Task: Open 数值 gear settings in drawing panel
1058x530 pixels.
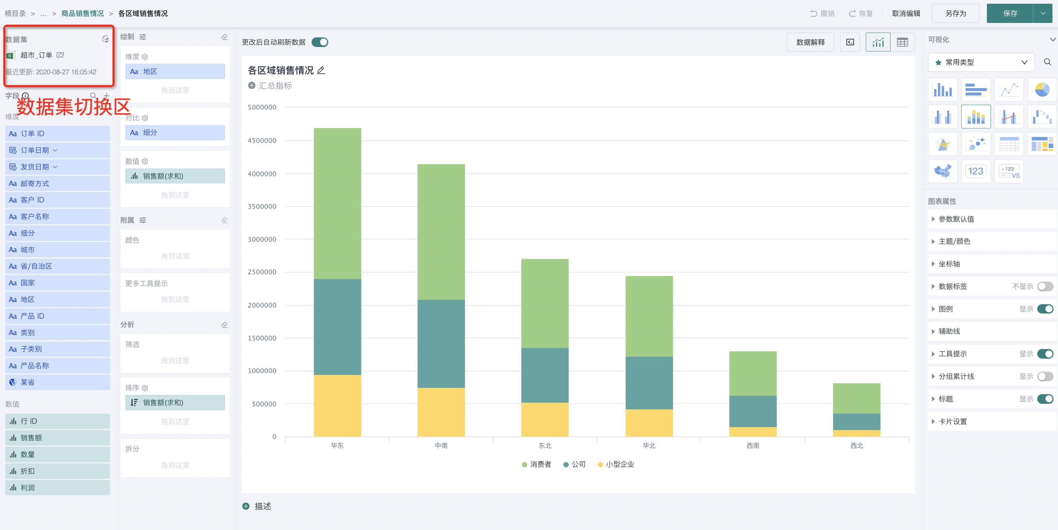Action: (145, 161)
